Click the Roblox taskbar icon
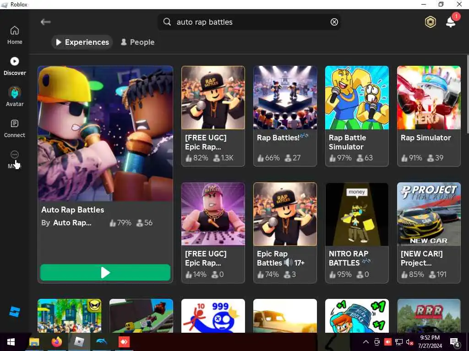469x351 pixels. click(79, 342)
